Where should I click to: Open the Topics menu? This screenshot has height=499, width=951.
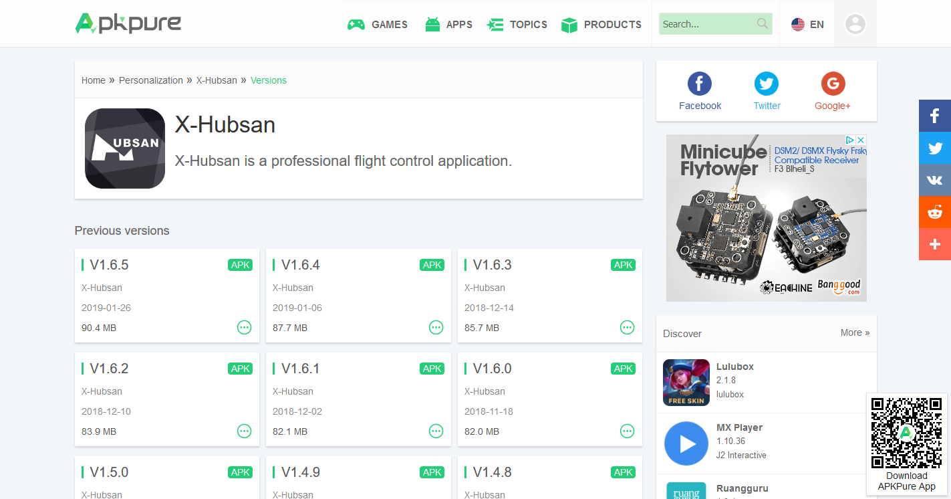click(x=517, y=25)
